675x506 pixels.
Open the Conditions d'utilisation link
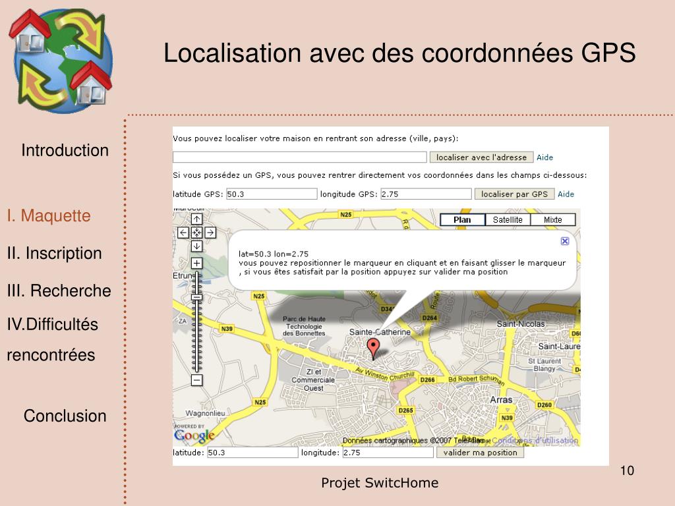(535, 441)
